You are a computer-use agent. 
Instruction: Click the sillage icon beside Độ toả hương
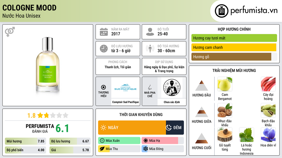150,49
